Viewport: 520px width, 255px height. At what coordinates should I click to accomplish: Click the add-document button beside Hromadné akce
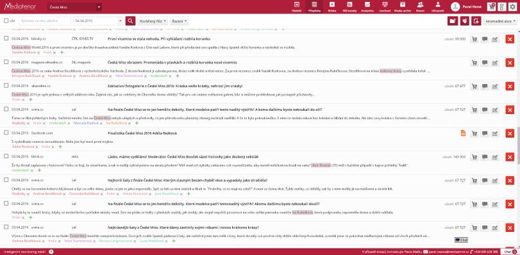(476, 21)
